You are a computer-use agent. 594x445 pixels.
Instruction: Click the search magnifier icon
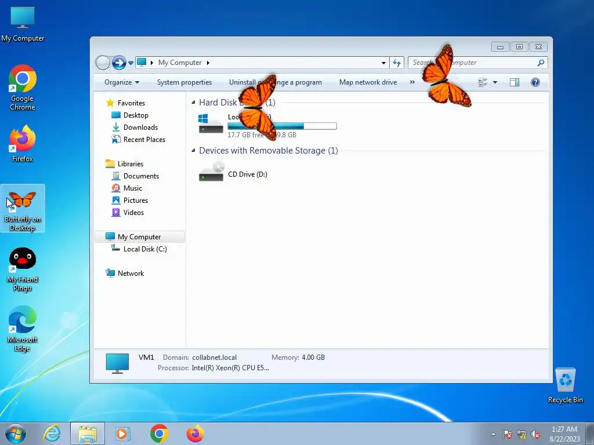[541, 63]
